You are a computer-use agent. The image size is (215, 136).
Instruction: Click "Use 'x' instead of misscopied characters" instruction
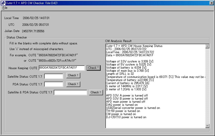(x=36, y=49)
